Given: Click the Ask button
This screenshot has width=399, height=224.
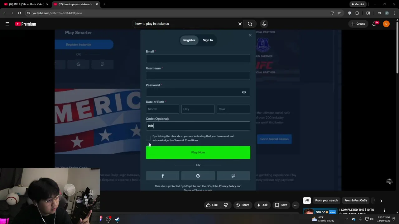Looking at the screenshot, I should [262, 205].
